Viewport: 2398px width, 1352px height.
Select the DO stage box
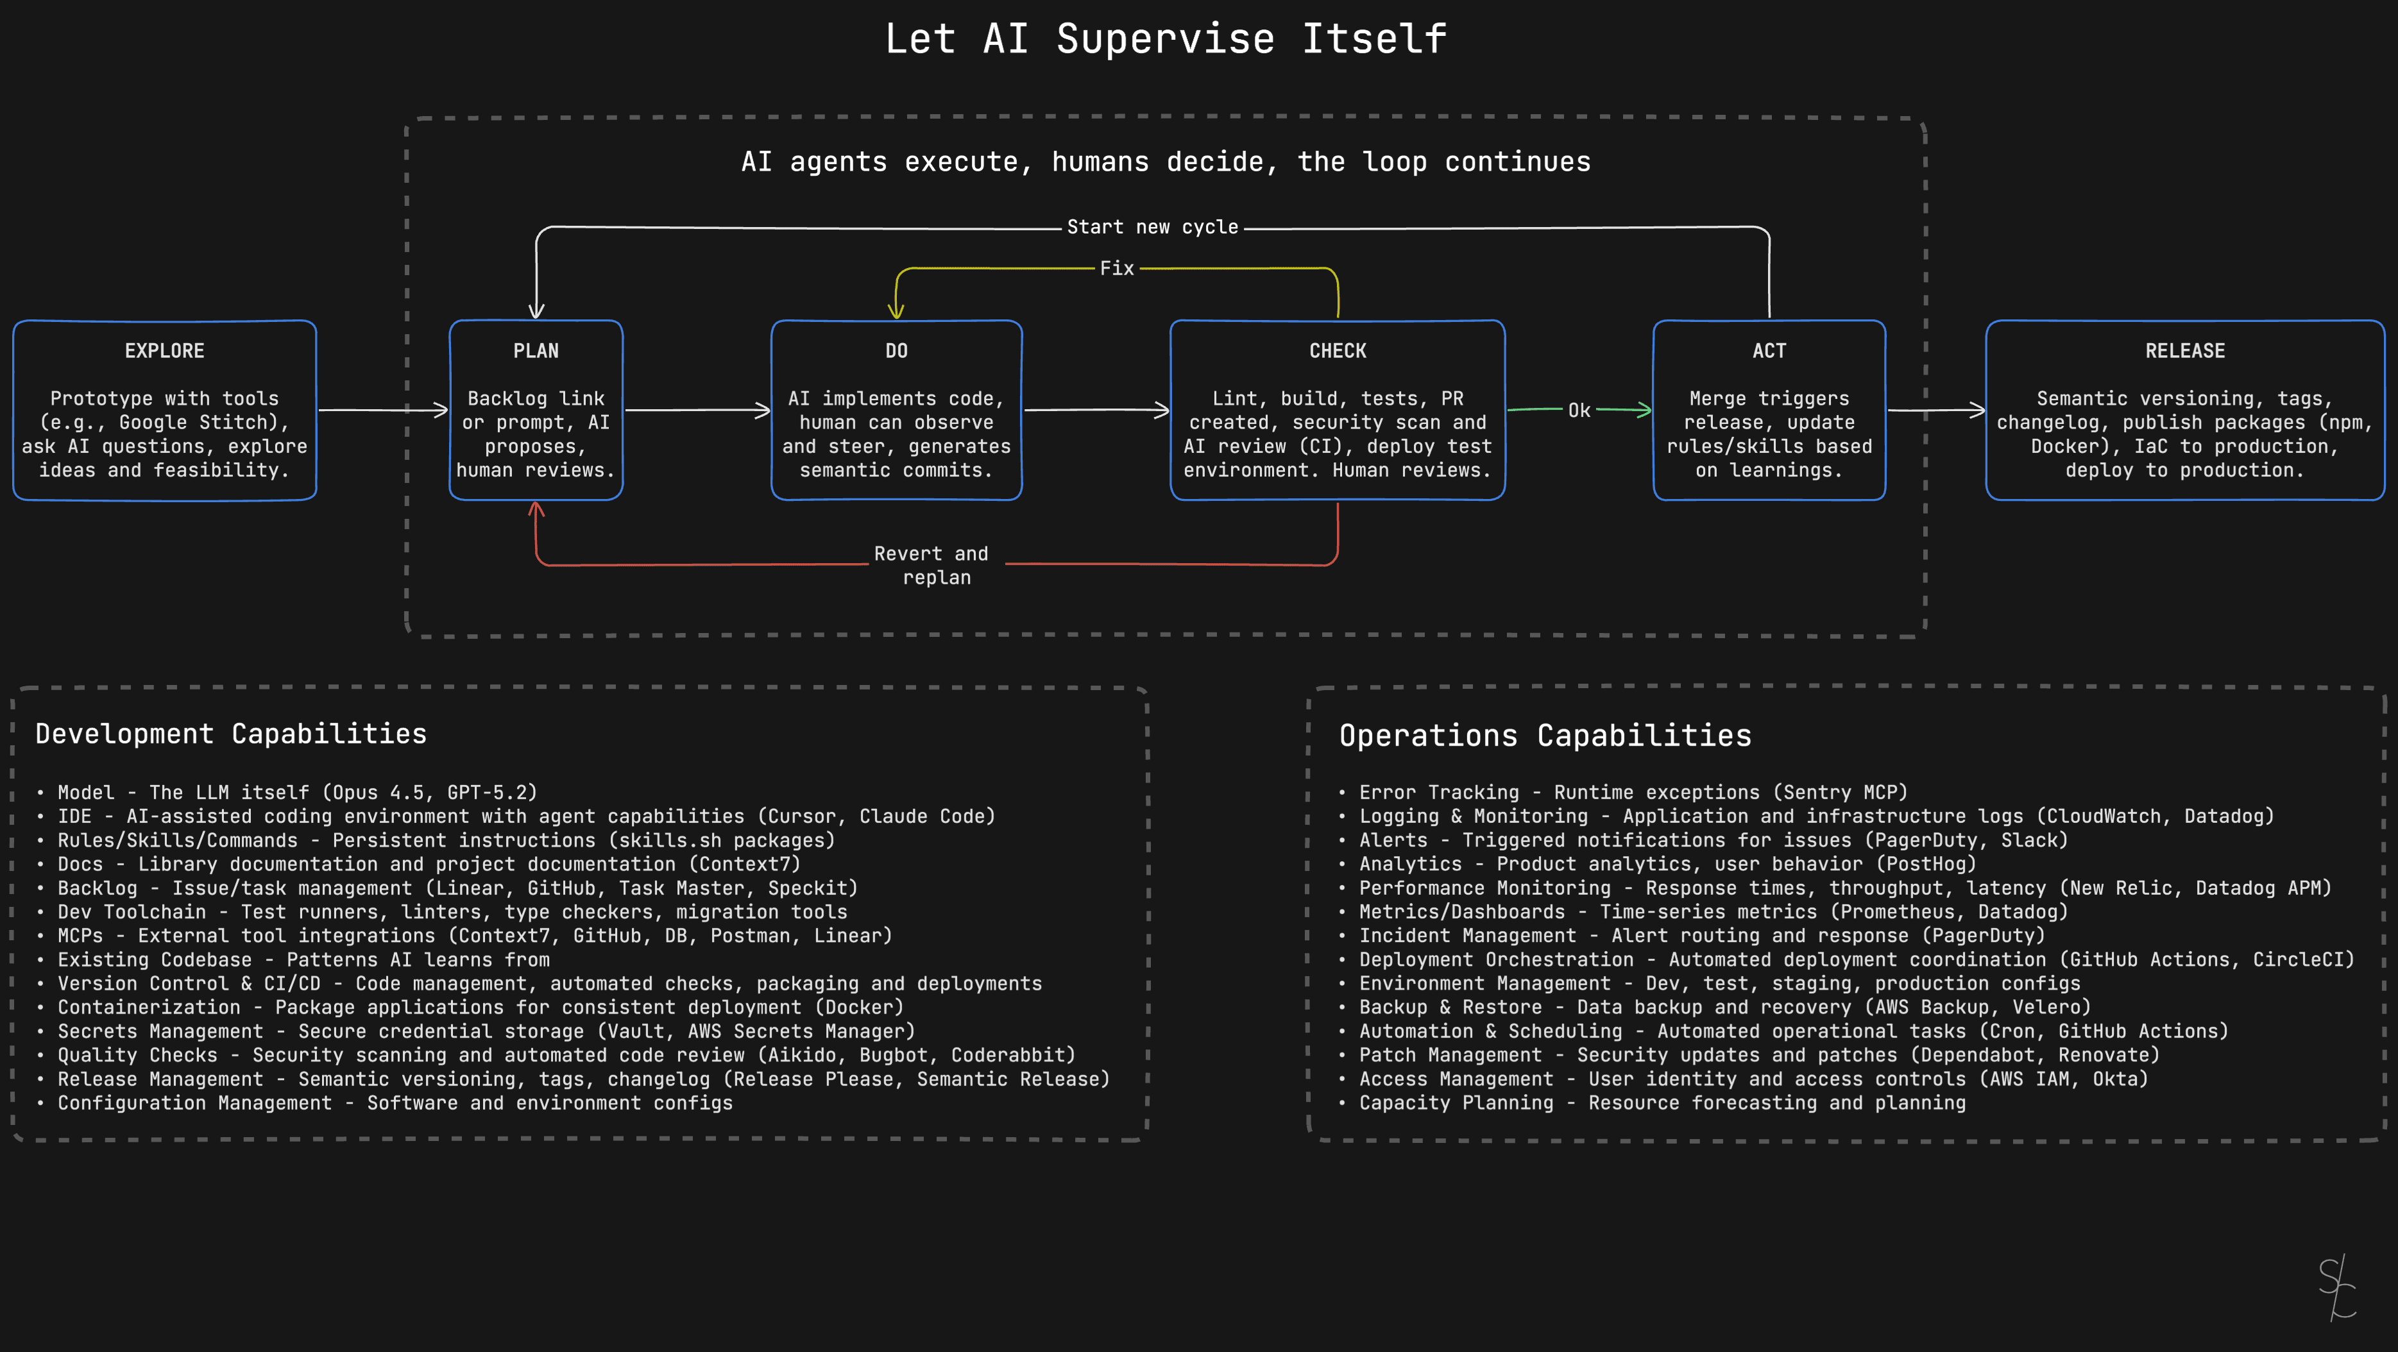coord(896,410)
